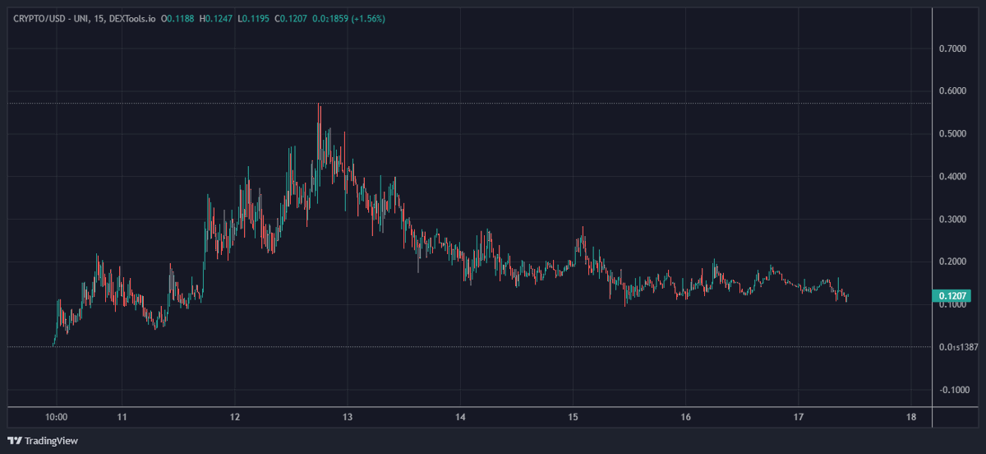The image size is (986, 454).
Task: Click the 0.6000 price axis label
Action: click(953, 91)
